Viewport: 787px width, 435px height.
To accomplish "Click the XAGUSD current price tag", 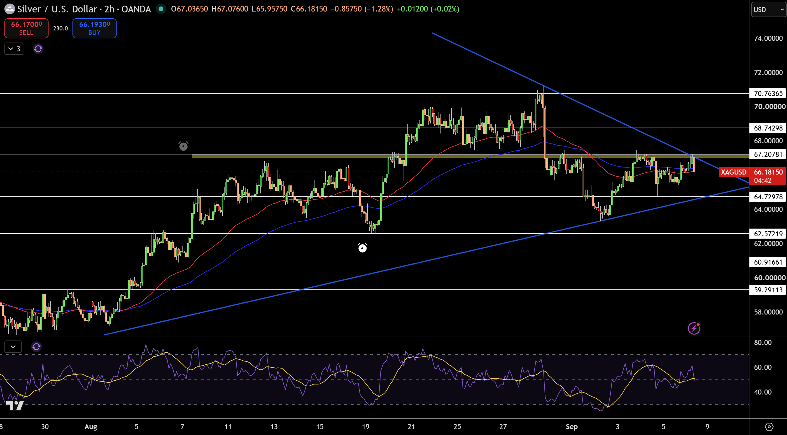I will (x=733, y=172).
